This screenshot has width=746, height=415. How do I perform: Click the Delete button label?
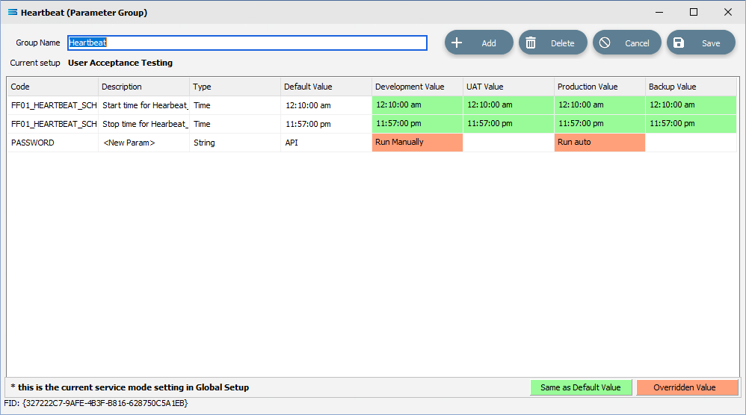pyautogui.click(x=562, y=43)
